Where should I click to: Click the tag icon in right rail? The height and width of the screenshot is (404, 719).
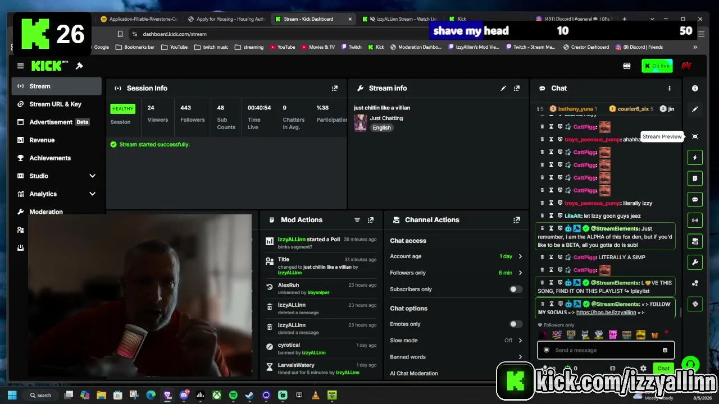click(x=695, y=304)
